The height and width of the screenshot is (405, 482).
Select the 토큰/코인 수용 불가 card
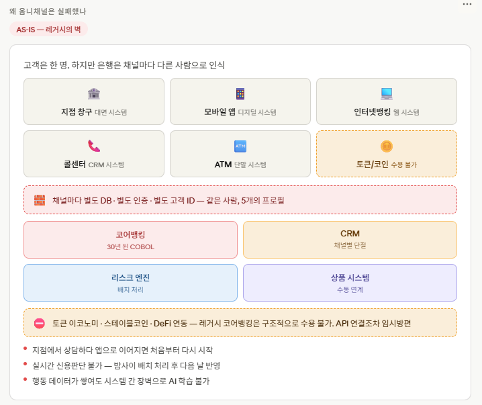tap(387, 154)
